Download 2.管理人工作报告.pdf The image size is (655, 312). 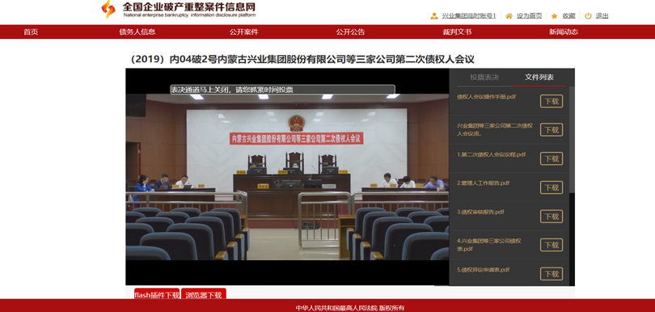click(551, 188)
